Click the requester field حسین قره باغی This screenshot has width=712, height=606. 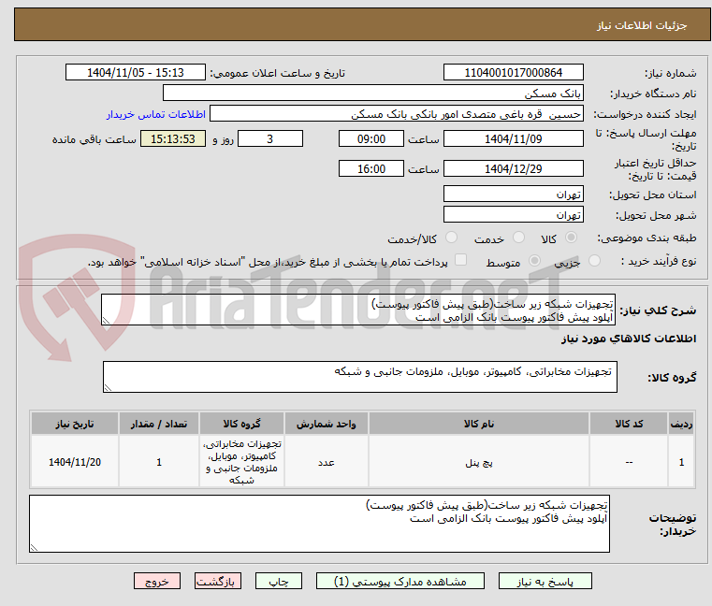397,114
